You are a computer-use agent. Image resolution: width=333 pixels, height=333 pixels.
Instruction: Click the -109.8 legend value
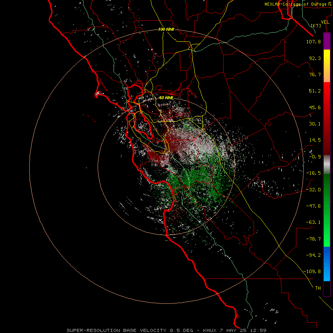point(312,272)
